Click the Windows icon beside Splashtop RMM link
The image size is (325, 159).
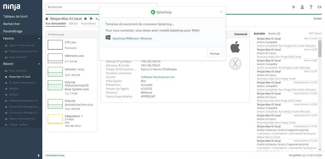coord(108,37)
